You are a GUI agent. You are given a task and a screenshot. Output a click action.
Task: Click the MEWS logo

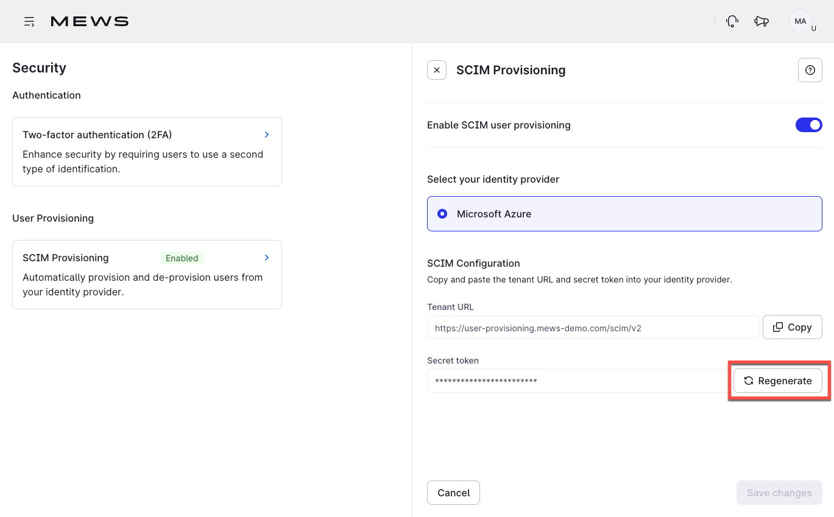point(90,22)
